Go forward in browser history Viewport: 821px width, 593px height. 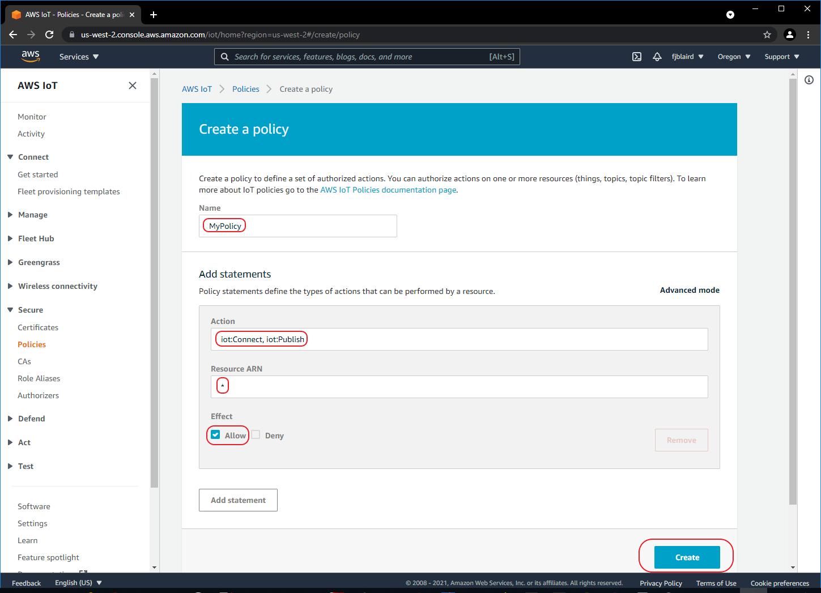[31, 35]
